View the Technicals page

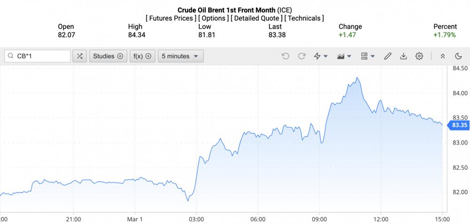pyautogui.click(x=305, y=18)
